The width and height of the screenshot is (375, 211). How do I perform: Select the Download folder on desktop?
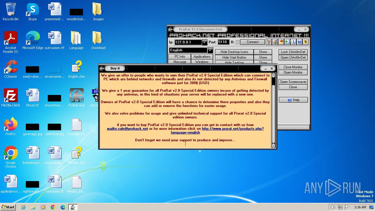[x=98, y=40]
